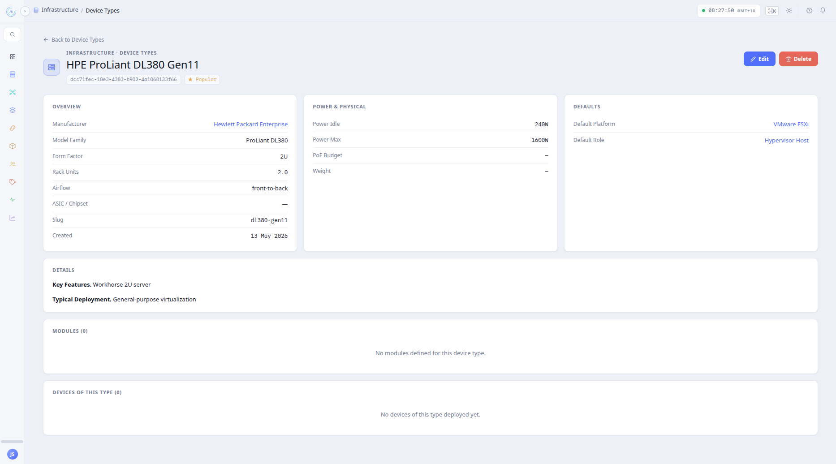Image resolution: width=836 pixels, height=464 pixels.
Task: Open the JS user avatar menu
Action: coord(13,454)
